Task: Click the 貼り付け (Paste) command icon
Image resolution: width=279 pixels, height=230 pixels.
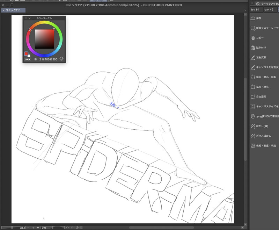Action: point(253,48)
